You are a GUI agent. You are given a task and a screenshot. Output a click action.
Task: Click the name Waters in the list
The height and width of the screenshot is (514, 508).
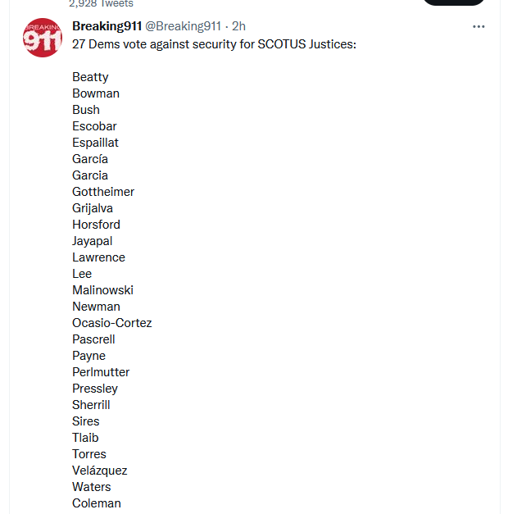pyautogui.click(x=92, y=487)
